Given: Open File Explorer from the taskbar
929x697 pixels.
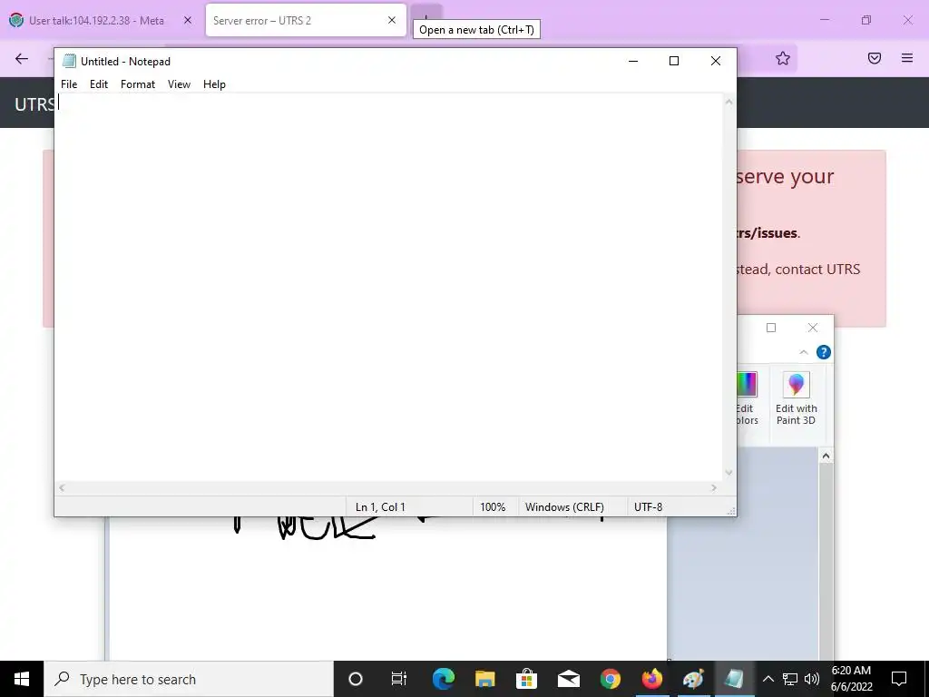Looking at the screenshot, I should (x=484, y=679).
